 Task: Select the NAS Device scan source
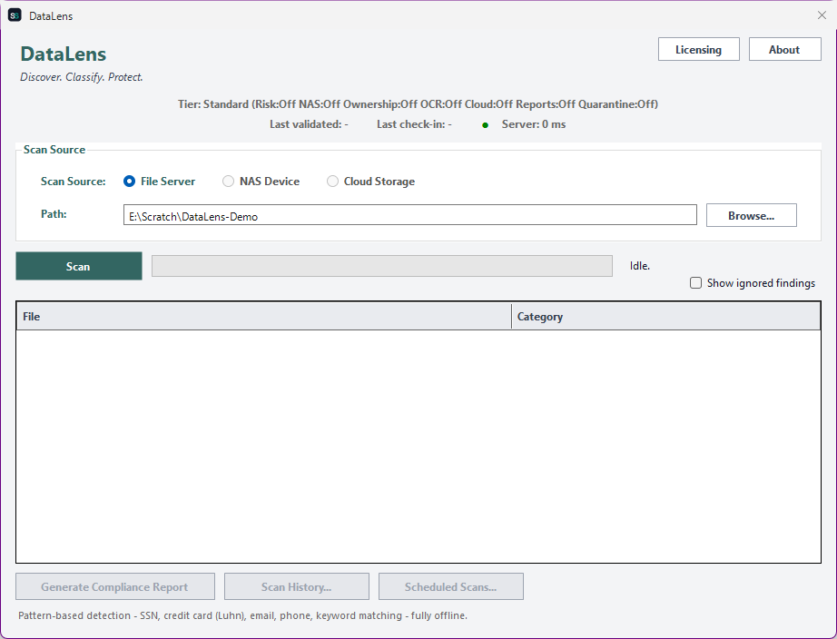(x=261, y=182)
